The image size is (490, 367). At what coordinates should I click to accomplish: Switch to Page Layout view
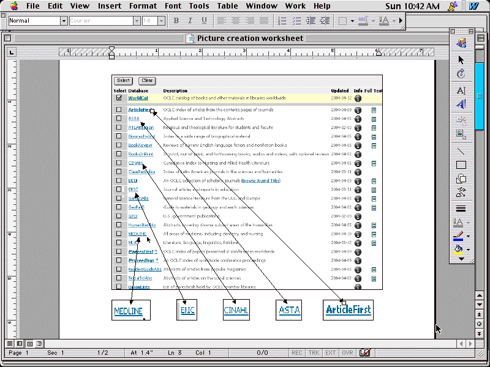(29, 344)
